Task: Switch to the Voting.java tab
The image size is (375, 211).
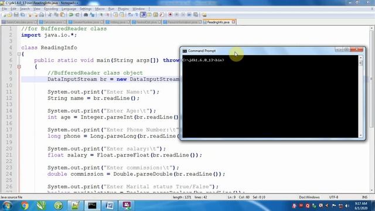Action: point(118,22)
